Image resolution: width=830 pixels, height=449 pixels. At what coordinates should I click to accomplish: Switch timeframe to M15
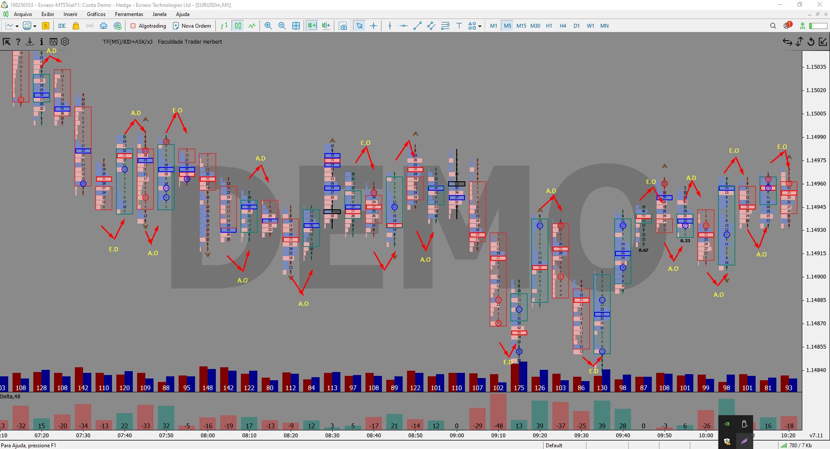coord(521,26)
